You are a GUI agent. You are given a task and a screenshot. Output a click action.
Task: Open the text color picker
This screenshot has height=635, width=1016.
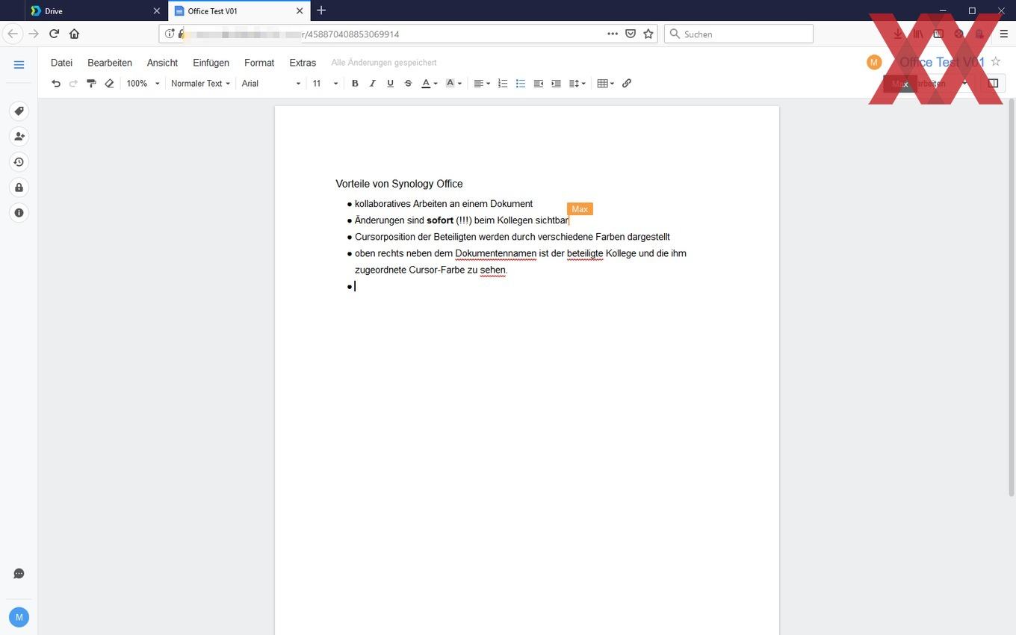coord(430,84)
